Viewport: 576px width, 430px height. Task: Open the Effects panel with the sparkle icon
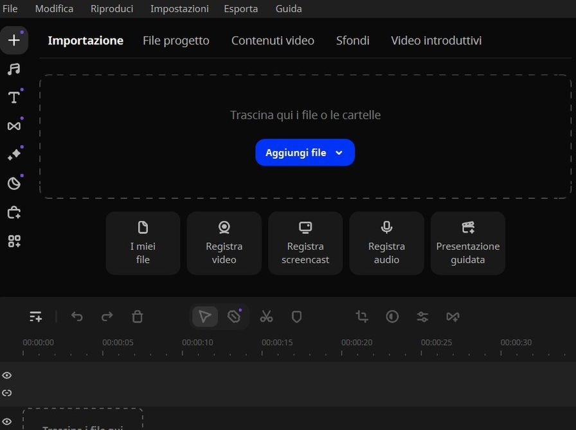click(x=14, y=155)
